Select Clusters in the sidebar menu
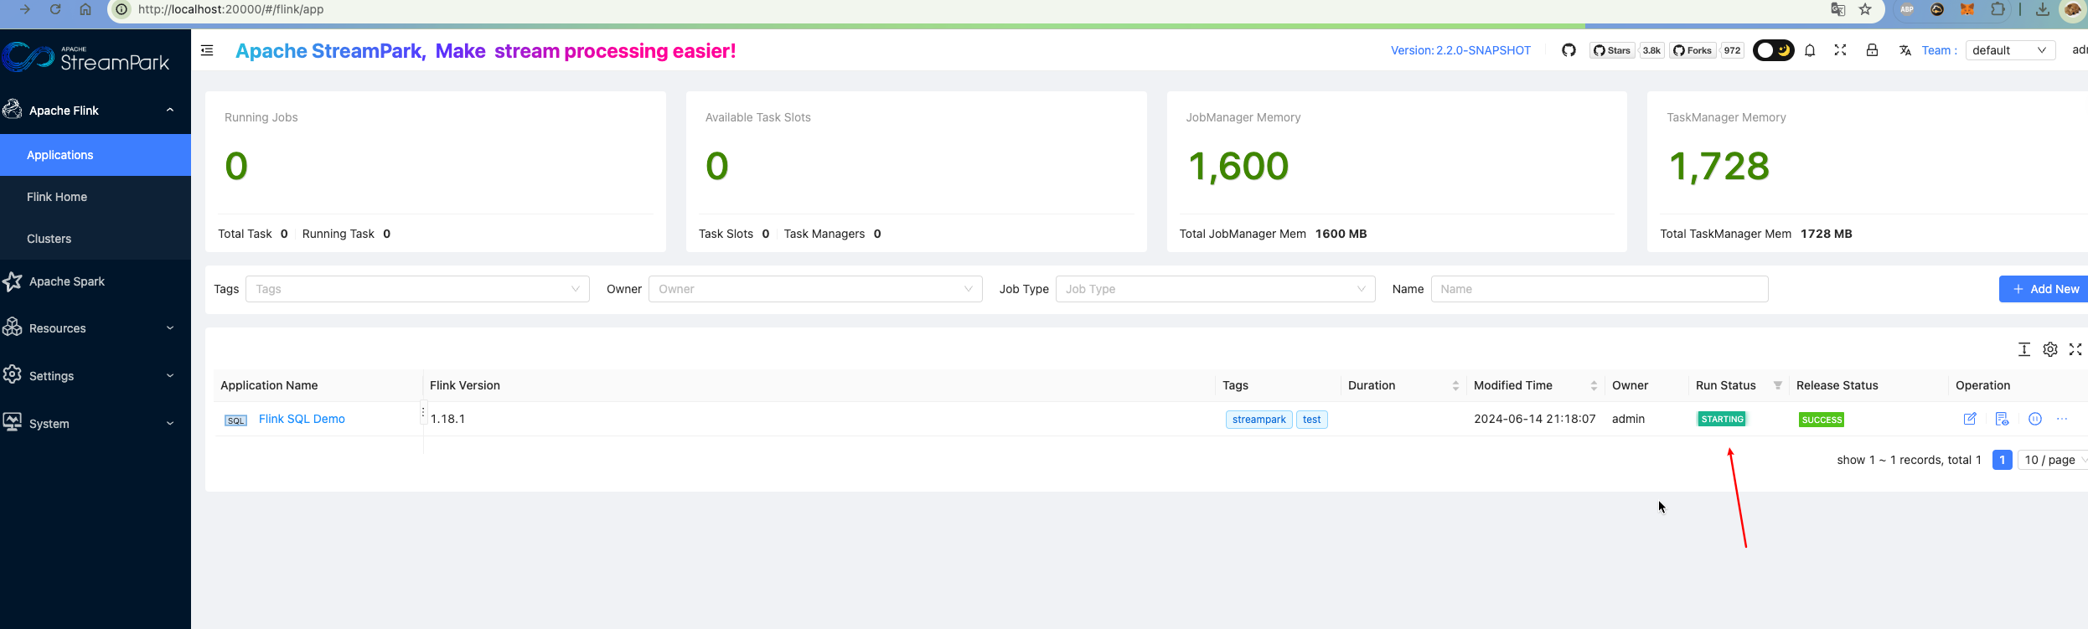Viewport: 2088px width, 629px height. (49, 239)
